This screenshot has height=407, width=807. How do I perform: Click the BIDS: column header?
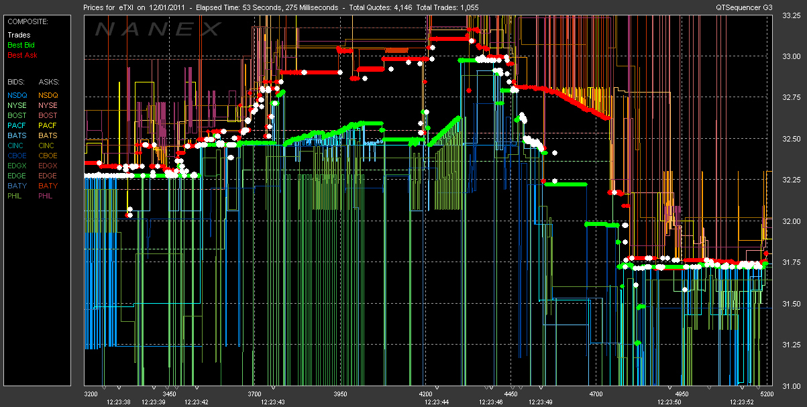coord(17,80)
